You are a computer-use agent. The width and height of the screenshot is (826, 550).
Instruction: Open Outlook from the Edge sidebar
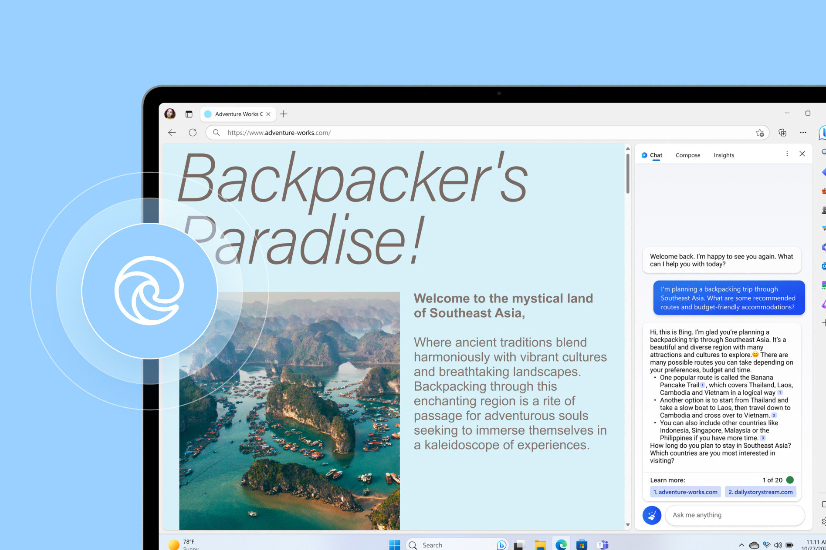point(823,266)
